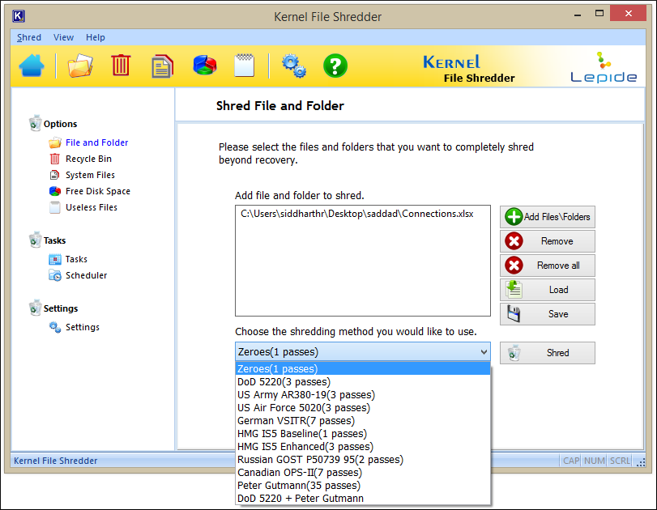
Task: Select the Connections.xlsx file path entry
Action: click(357, 214)
